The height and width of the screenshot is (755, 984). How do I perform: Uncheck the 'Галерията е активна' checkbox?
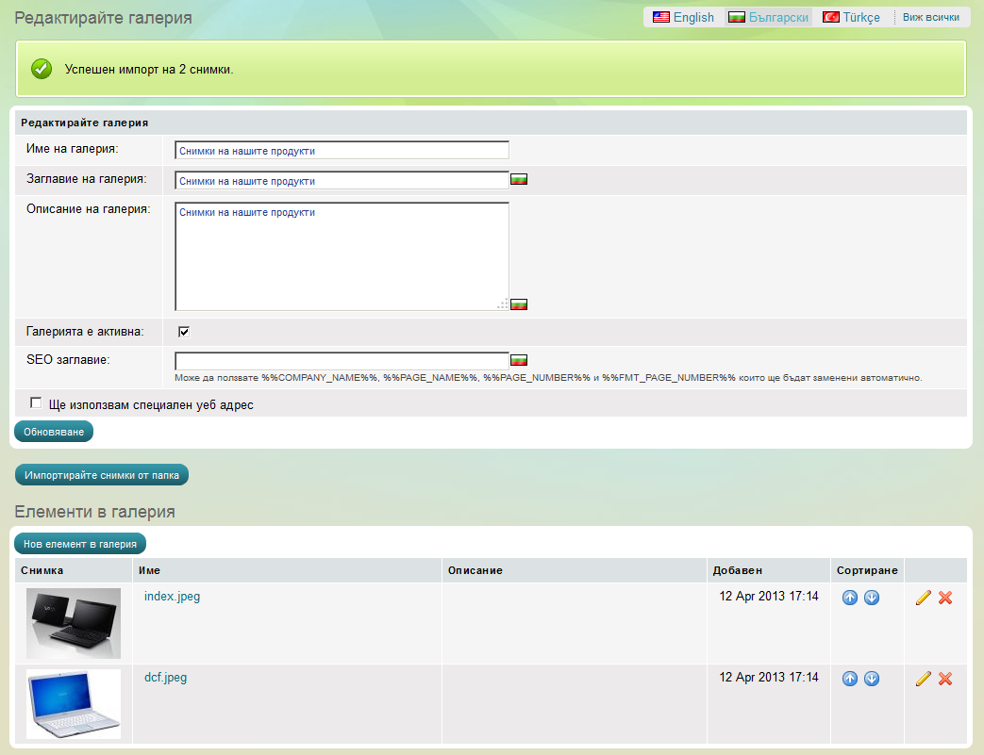pos(184,331)
